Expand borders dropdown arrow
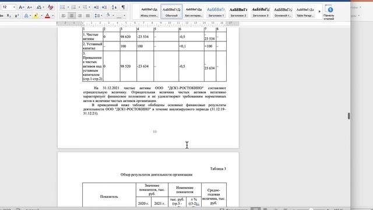 pos(124,16)
